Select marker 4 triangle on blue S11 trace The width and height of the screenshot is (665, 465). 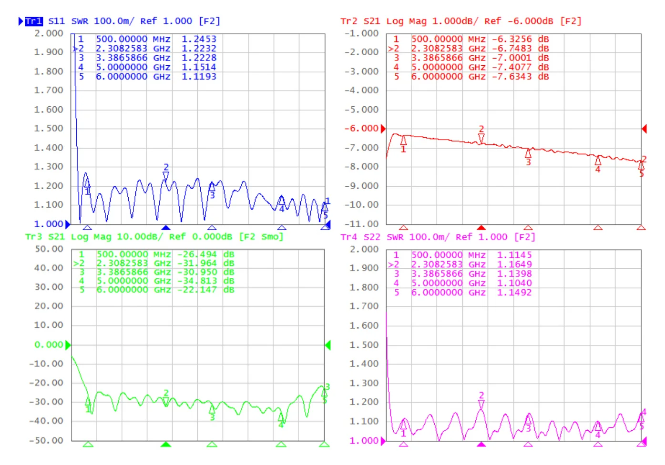coord(281,200)
